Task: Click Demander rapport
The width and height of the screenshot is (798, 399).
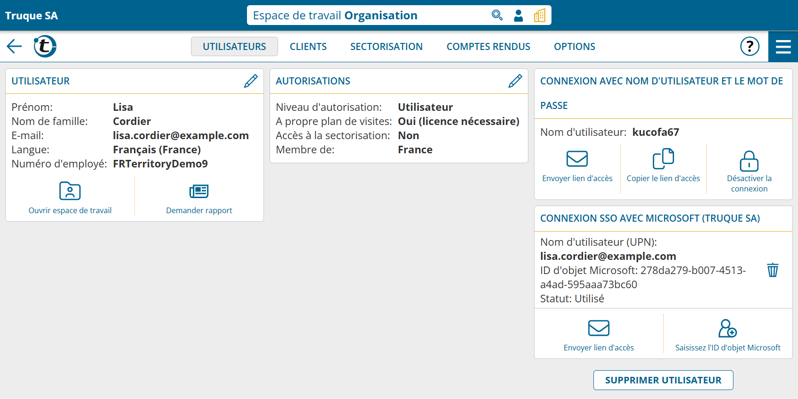Action: pyautogui.click(x=199, y=198)
